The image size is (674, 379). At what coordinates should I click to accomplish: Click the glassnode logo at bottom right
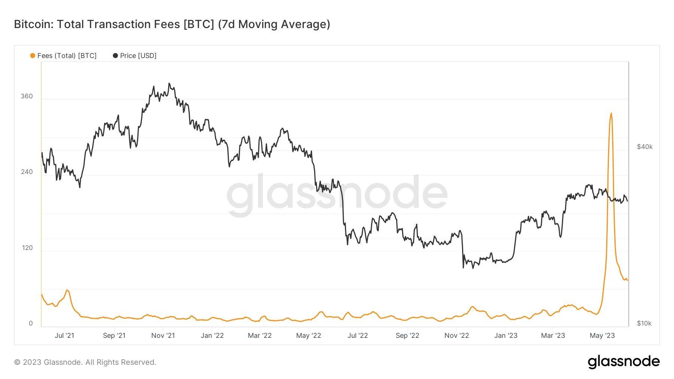(623, 362)
